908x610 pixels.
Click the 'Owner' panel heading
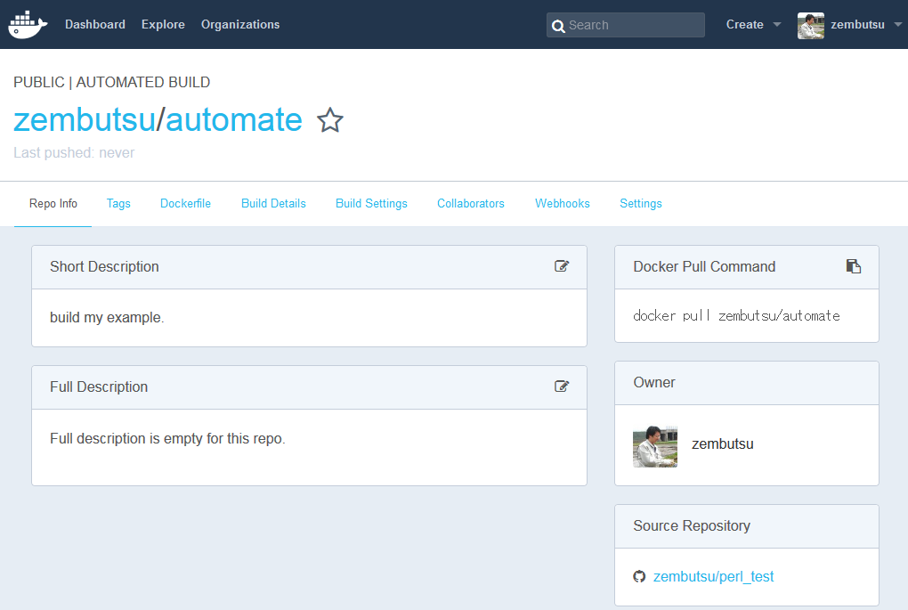(654, 382)
